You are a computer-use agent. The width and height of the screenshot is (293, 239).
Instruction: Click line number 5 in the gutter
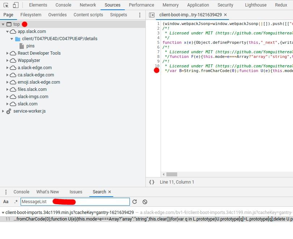pyautogui.click(x=158, y=42)
